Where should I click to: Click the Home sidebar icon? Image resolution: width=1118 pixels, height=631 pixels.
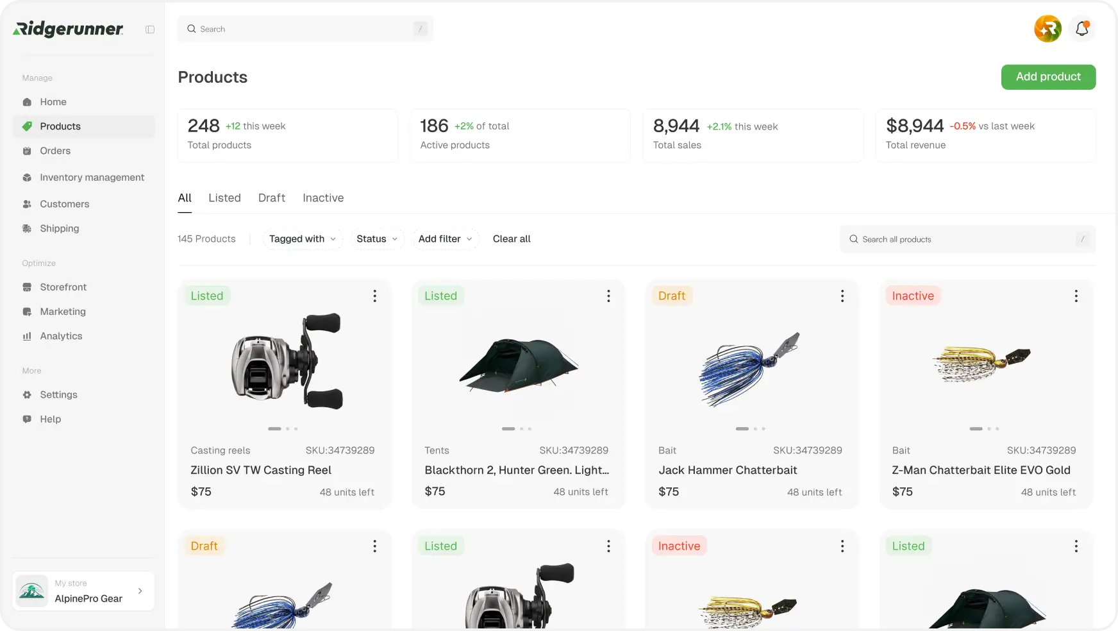click(27, 102)
